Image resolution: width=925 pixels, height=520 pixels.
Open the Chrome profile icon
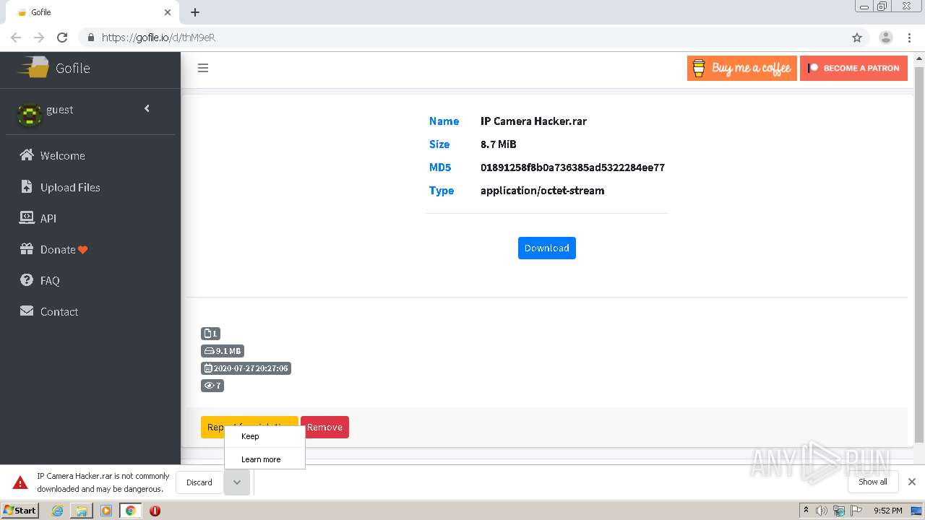(886, 38)
